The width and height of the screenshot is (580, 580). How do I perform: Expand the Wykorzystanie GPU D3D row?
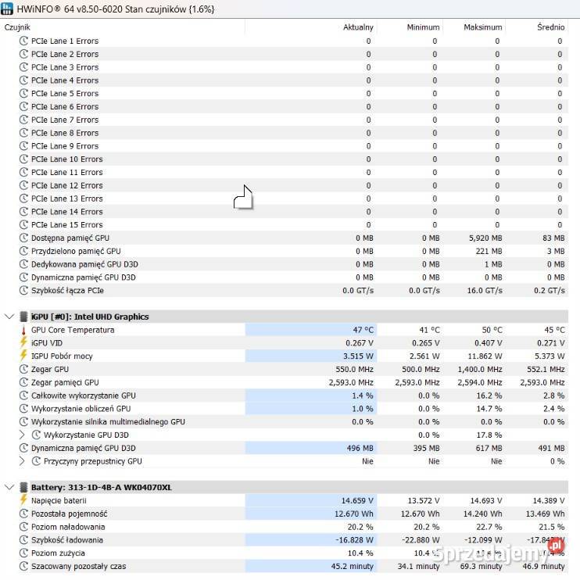click(22, 435)
